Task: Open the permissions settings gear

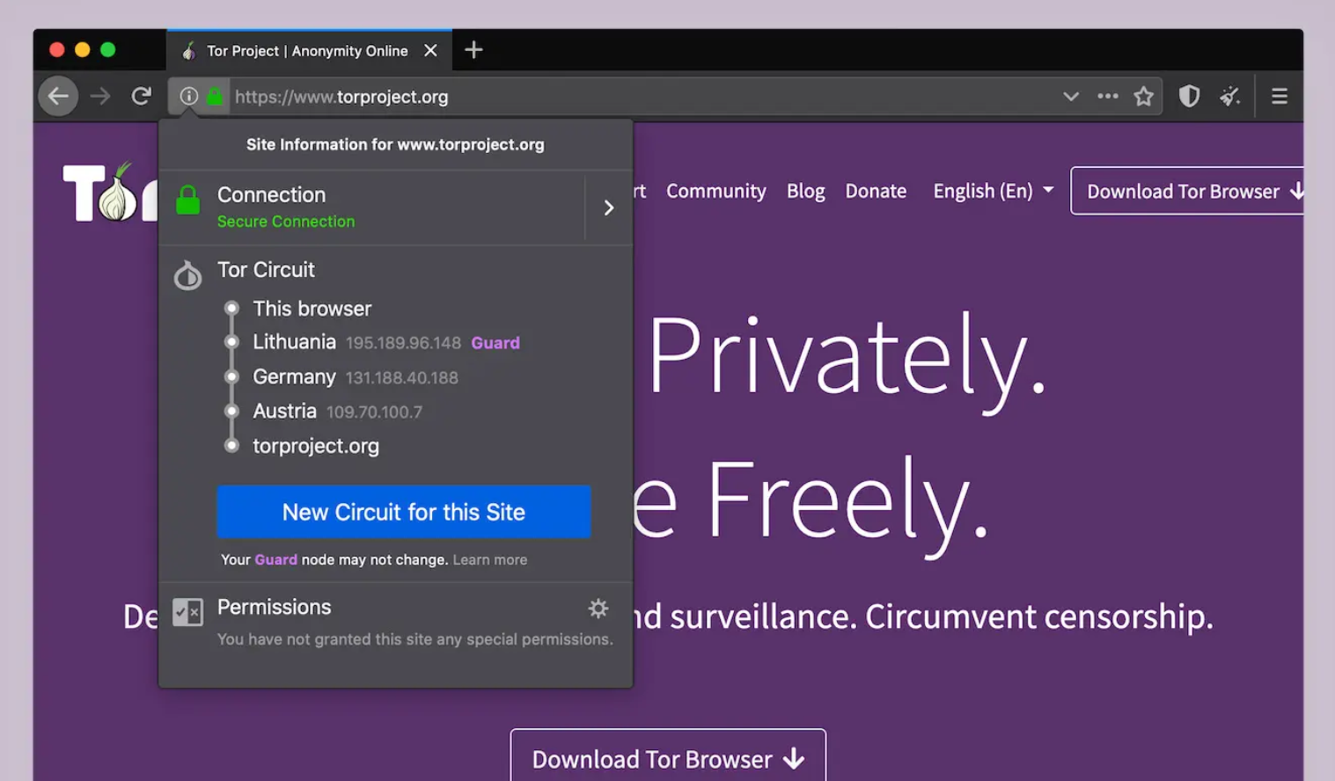Action: (598, 608)
